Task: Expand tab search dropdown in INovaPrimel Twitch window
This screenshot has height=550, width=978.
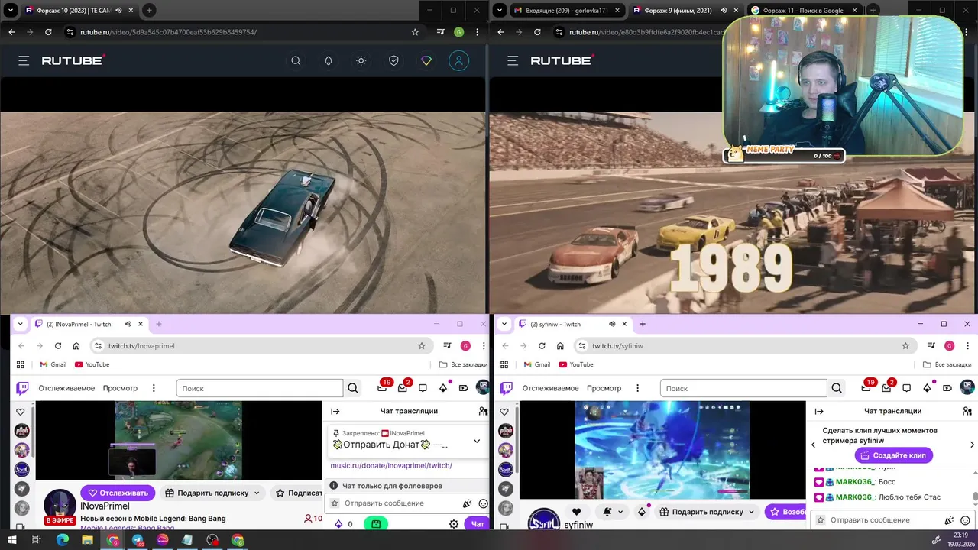Action: [x=21, y=324]
